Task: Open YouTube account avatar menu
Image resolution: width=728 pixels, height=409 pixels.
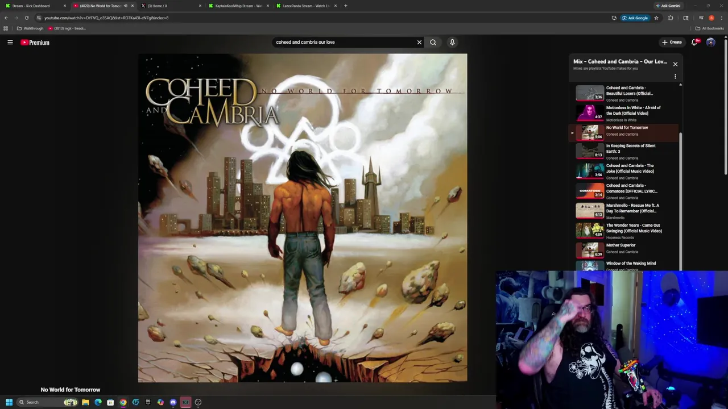Action: [710, 42]
